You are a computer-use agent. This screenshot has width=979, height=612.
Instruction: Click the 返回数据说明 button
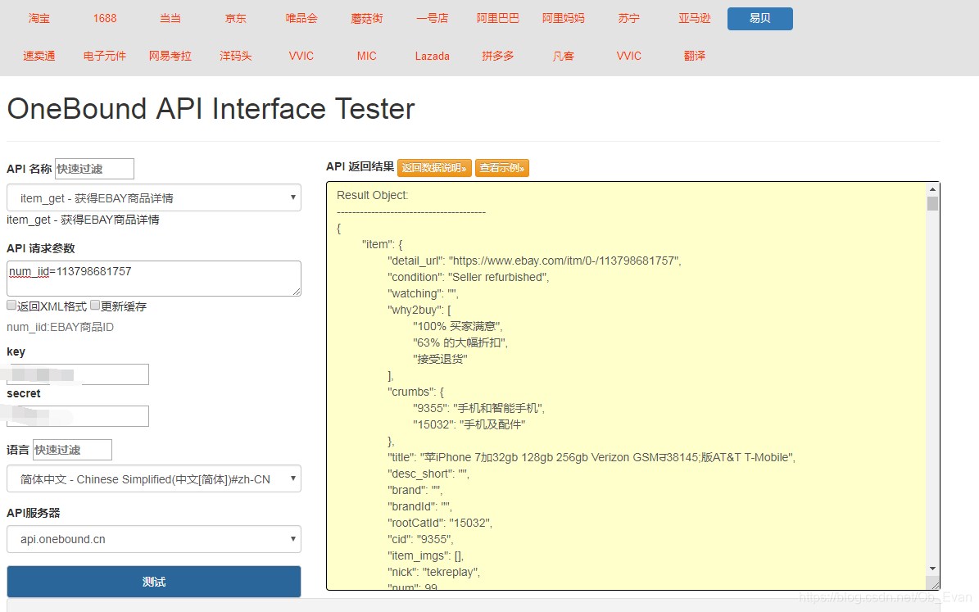click(434, 168)
